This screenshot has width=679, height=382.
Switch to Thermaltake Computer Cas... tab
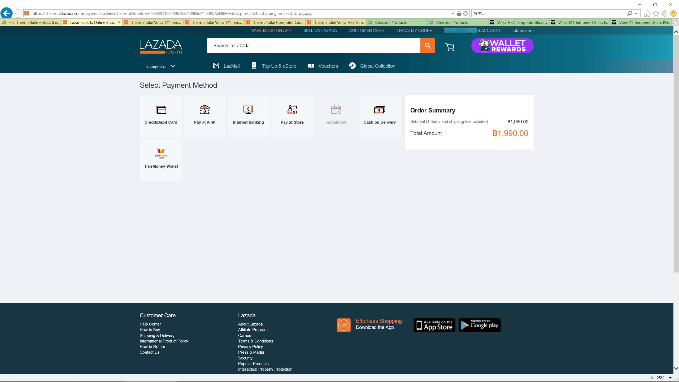(275, 23)
